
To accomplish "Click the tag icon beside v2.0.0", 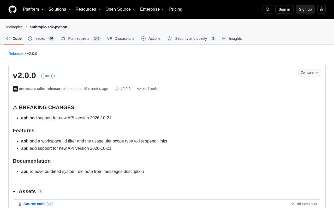I will tap(117, 89).
